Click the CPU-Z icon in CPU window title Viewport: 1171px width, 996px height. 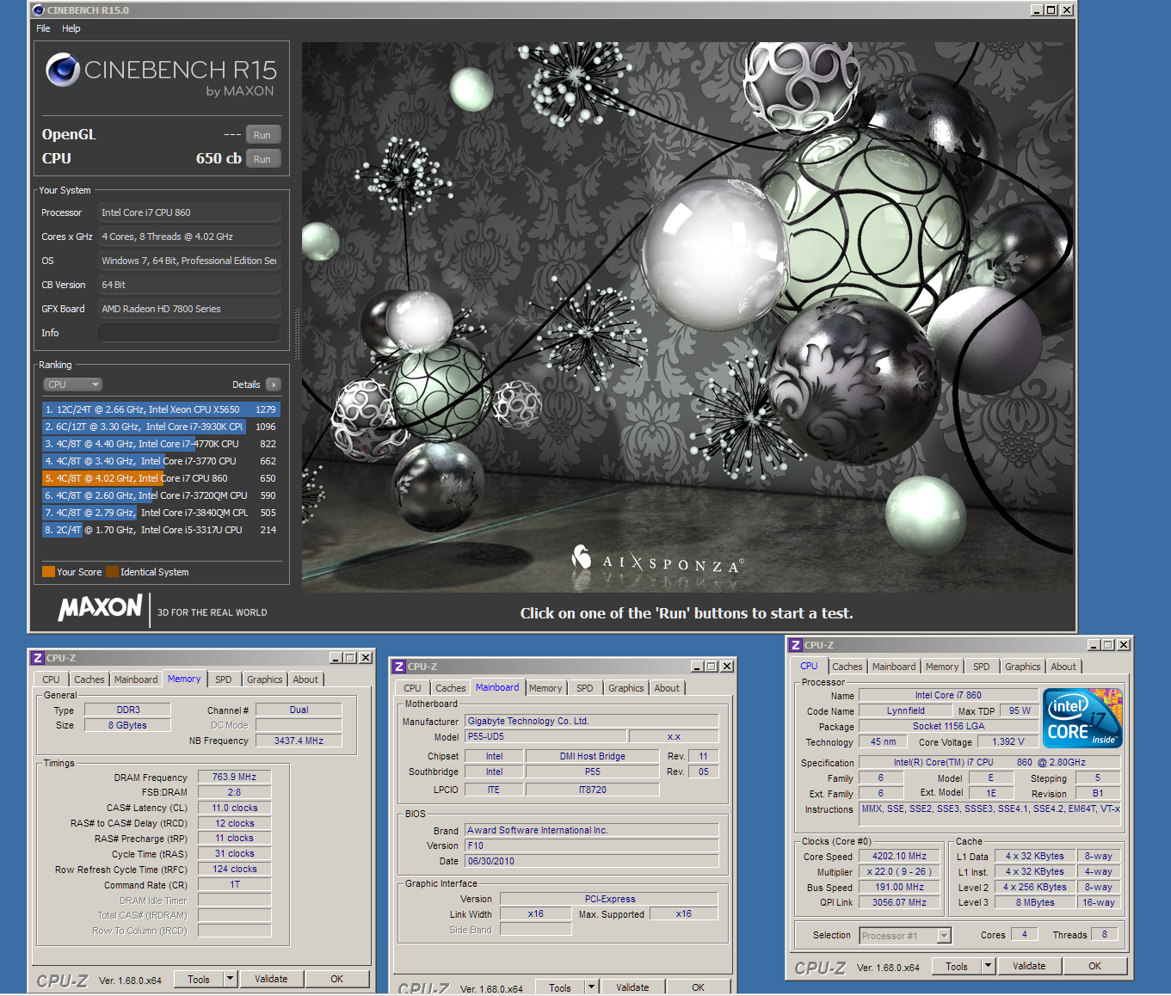(795, 645)
